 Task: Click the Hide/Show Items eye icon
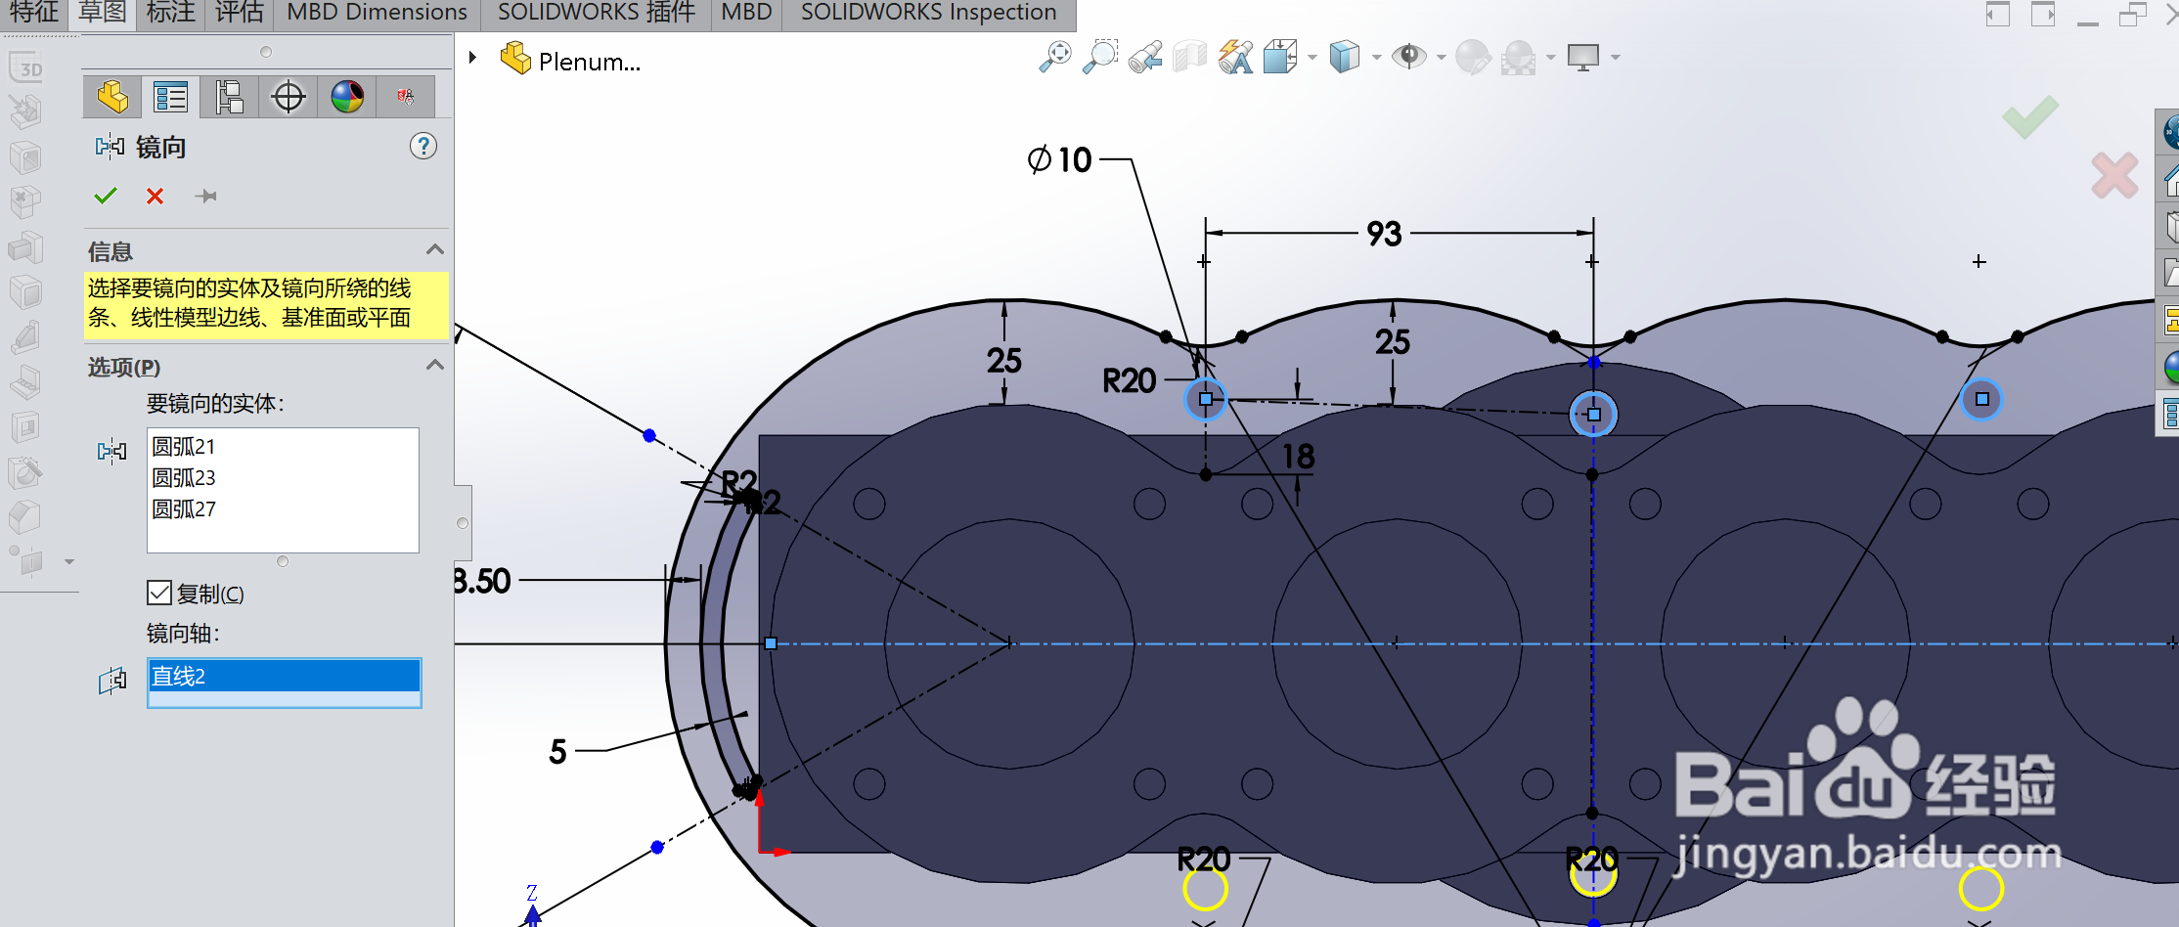1409,57
